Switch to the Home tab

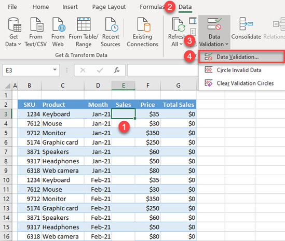click(x=40, y=7)
